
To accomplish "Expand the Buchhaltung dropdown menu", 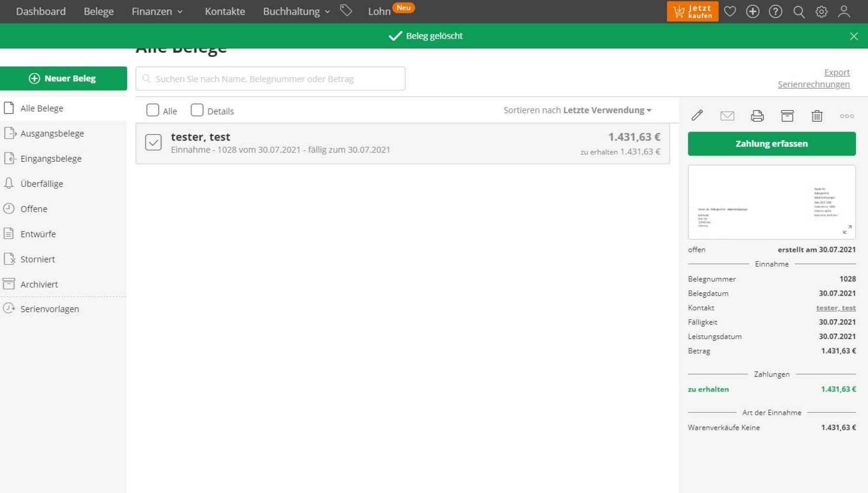I will tap(296, 12).
